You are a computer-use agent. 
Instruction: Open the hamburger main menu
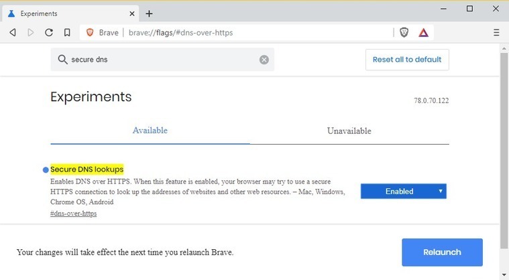pos(496,32)
